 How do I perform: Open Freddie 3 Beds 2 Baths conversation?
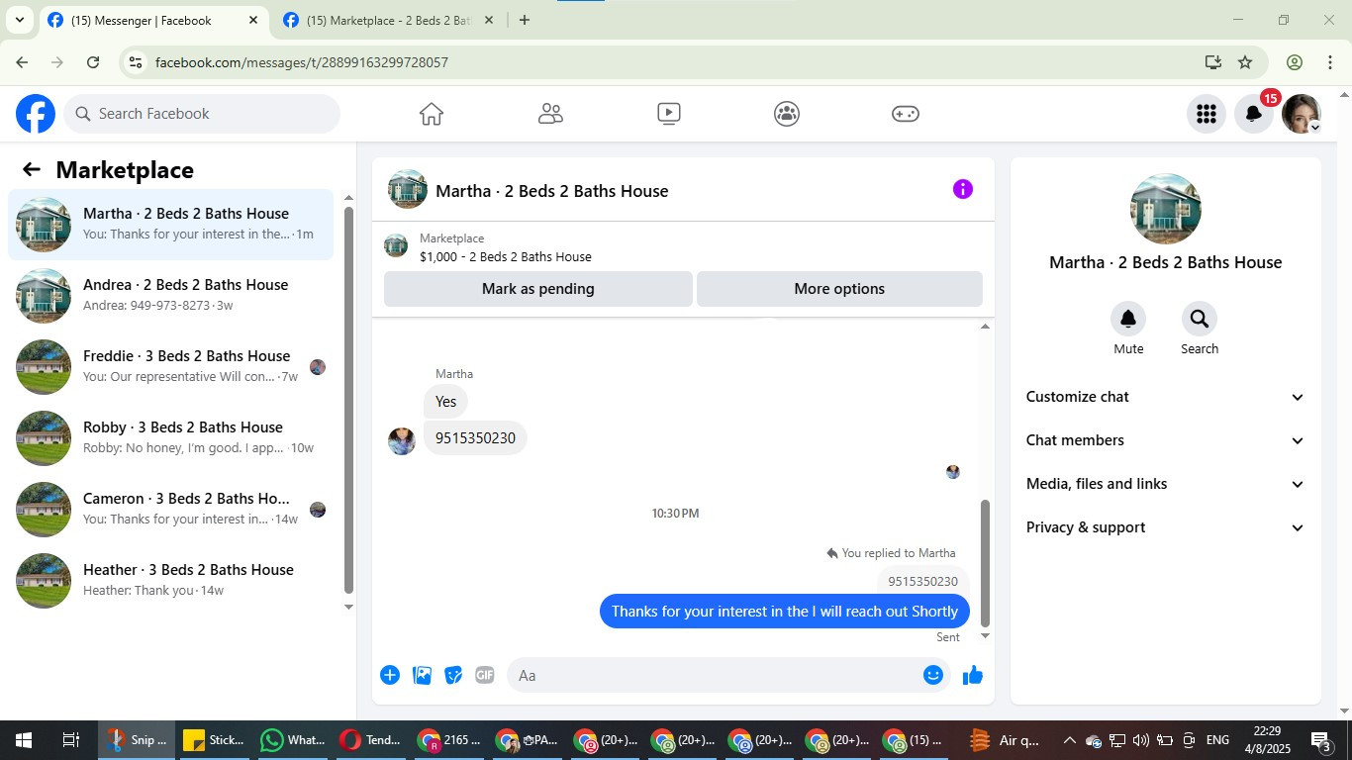(x=170, y=367)
